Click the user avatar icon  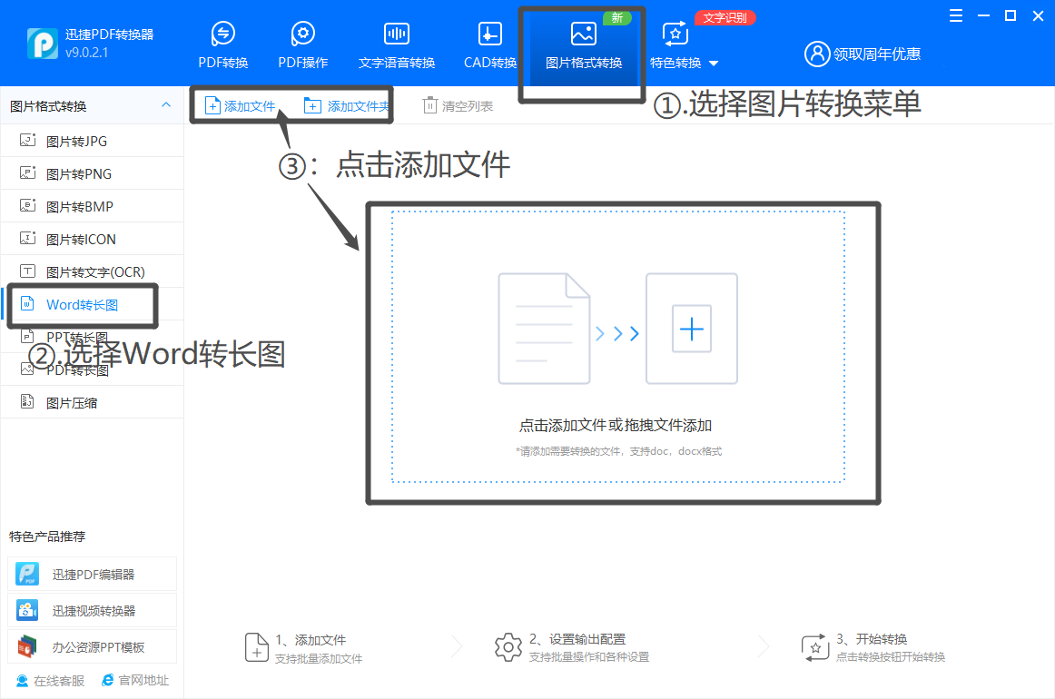(817, 54)
